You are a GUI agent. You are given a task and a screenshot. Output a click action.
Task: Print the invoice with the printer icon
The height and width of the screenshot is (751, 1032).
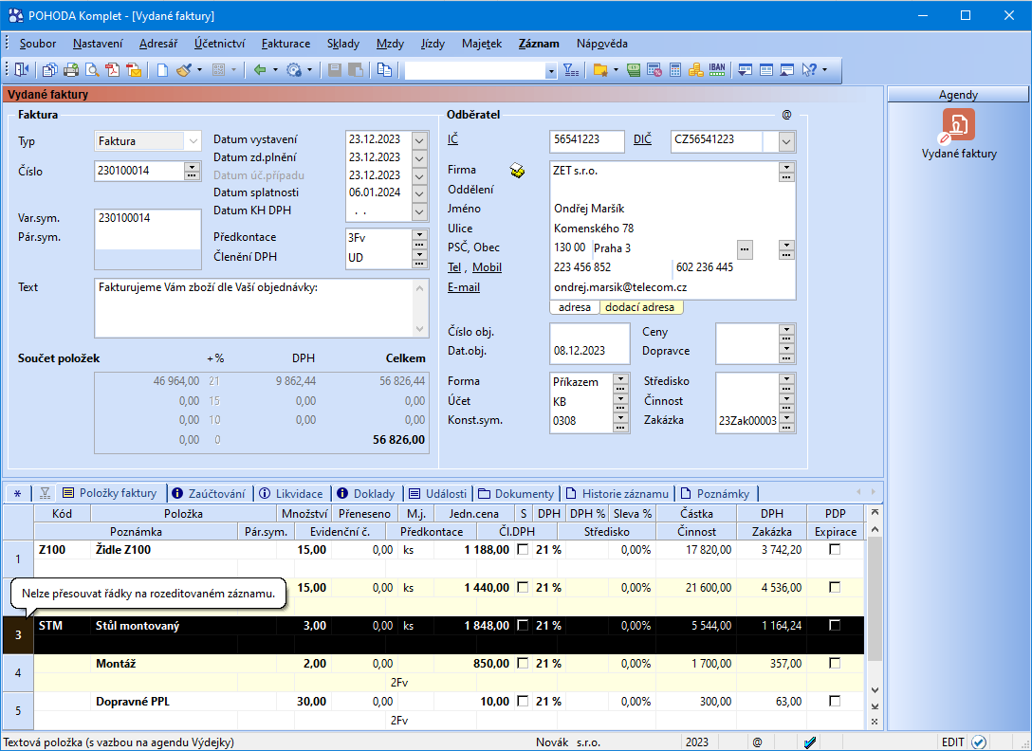[x=70, y=70]
